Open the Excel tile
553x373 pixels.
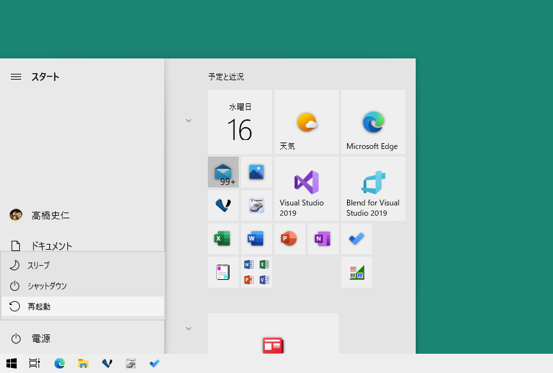[x=223, y=239]
